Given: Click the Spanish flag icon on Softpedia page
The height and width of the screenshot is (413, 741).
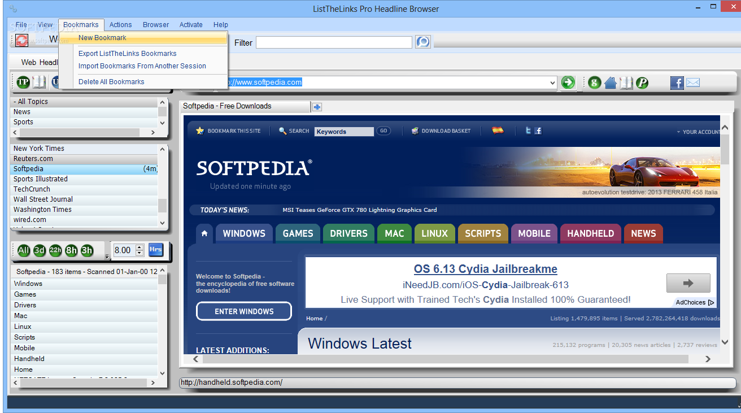Looking at the screenshot, I should pyautogui.click(x=498, y=130).
